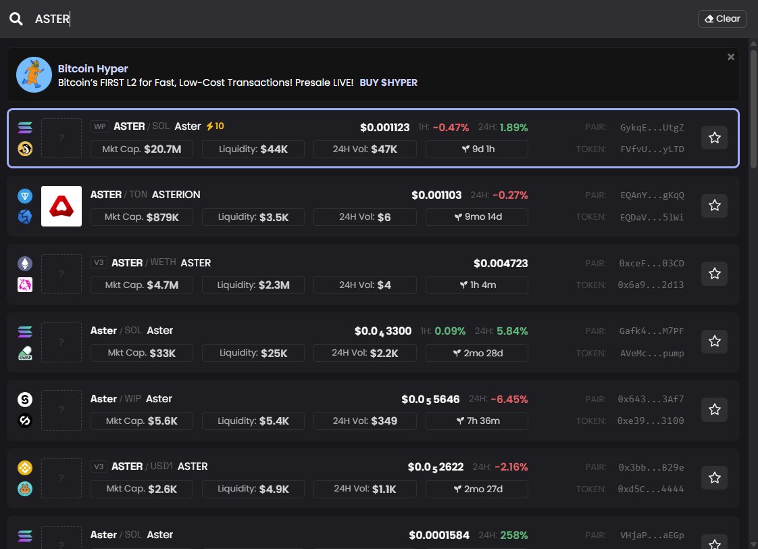Click the WP label on first result
The height and width of the screenshot is (549, 758).
click(x=100, y=126)
